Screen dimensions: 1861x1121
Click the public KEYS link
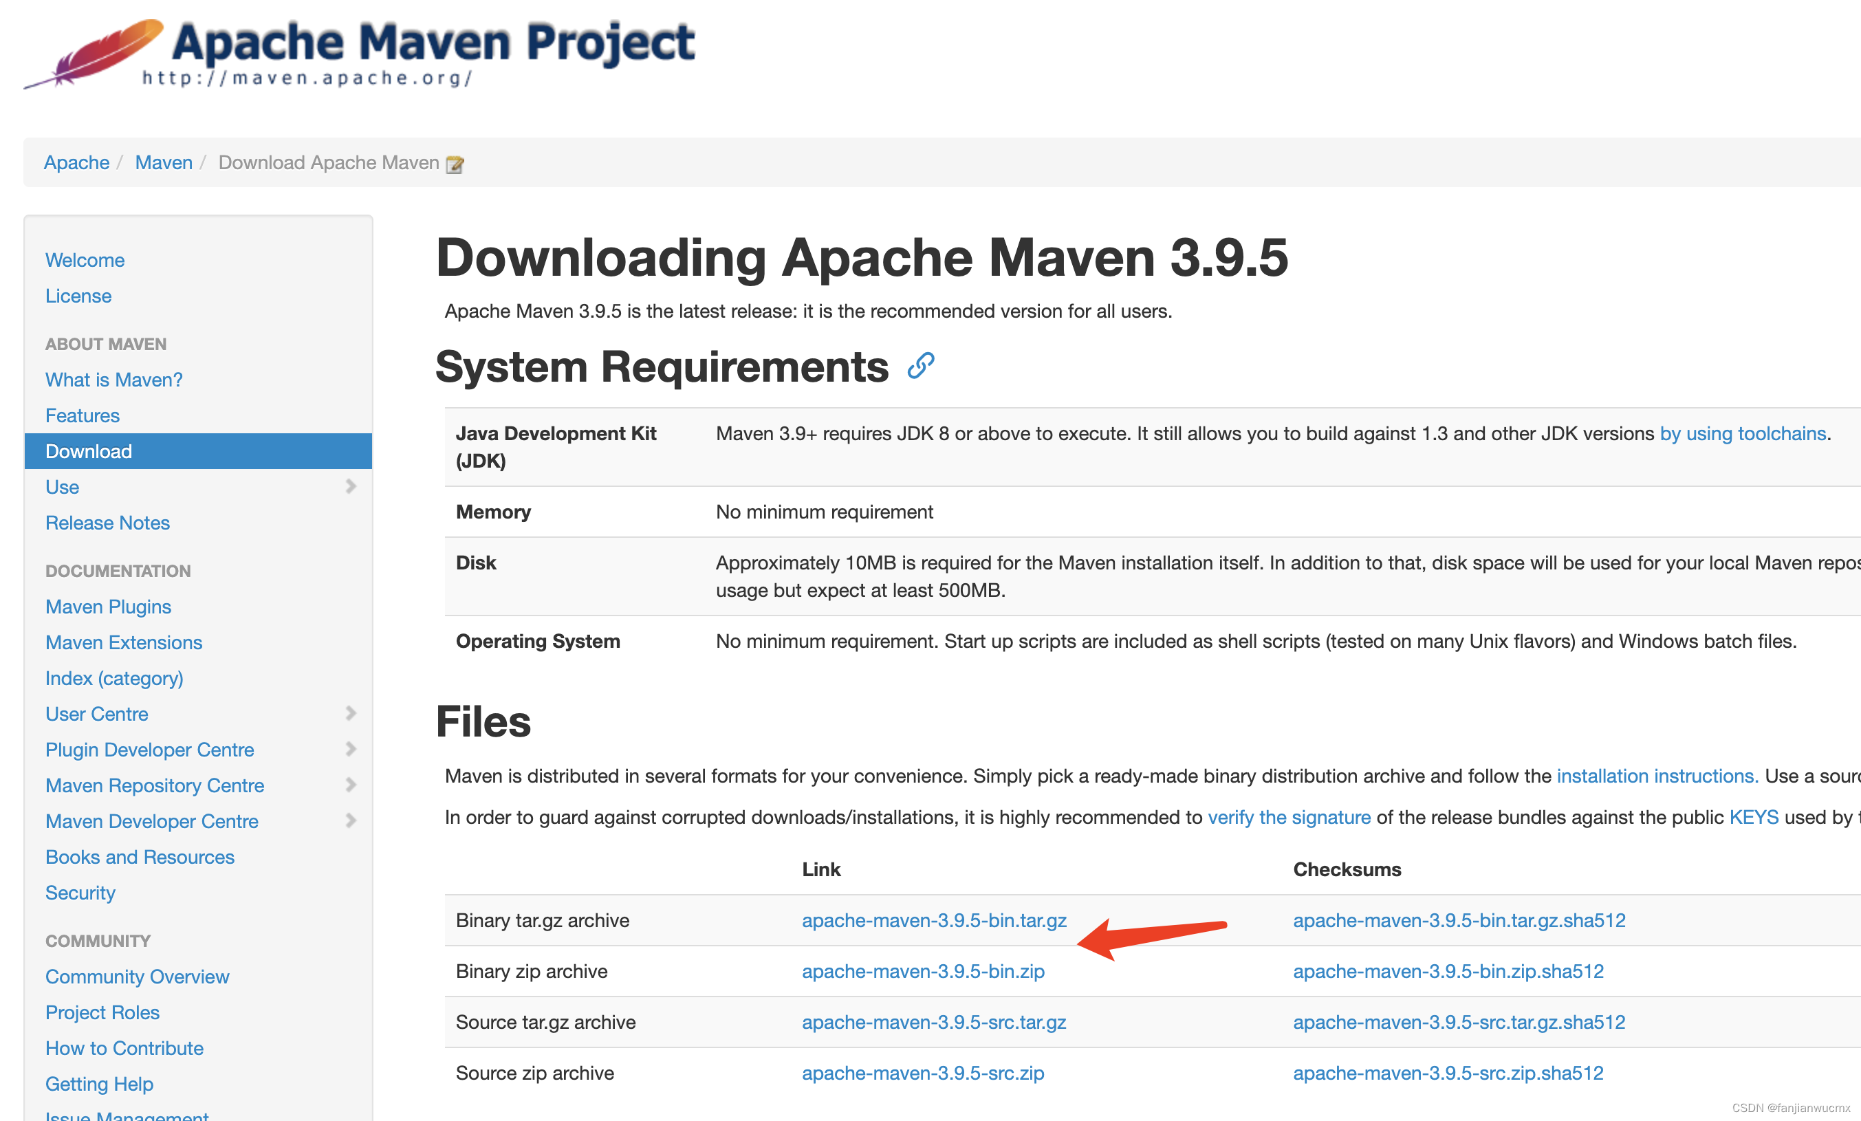pyautogui.click(x=1753, y=817)
